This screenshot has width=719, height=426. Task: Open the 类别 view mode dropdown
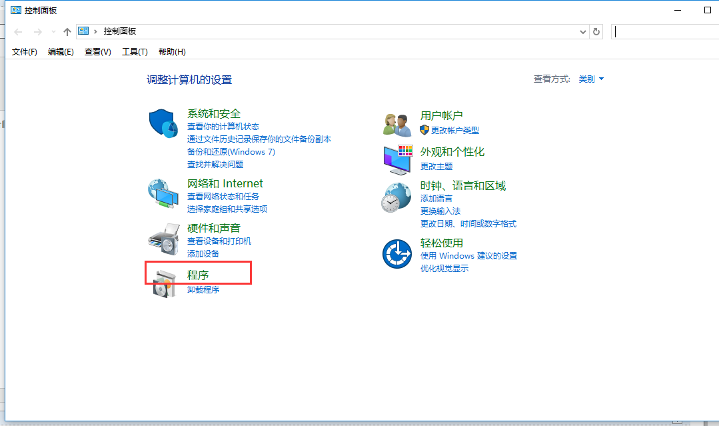(x=591, y=79)
